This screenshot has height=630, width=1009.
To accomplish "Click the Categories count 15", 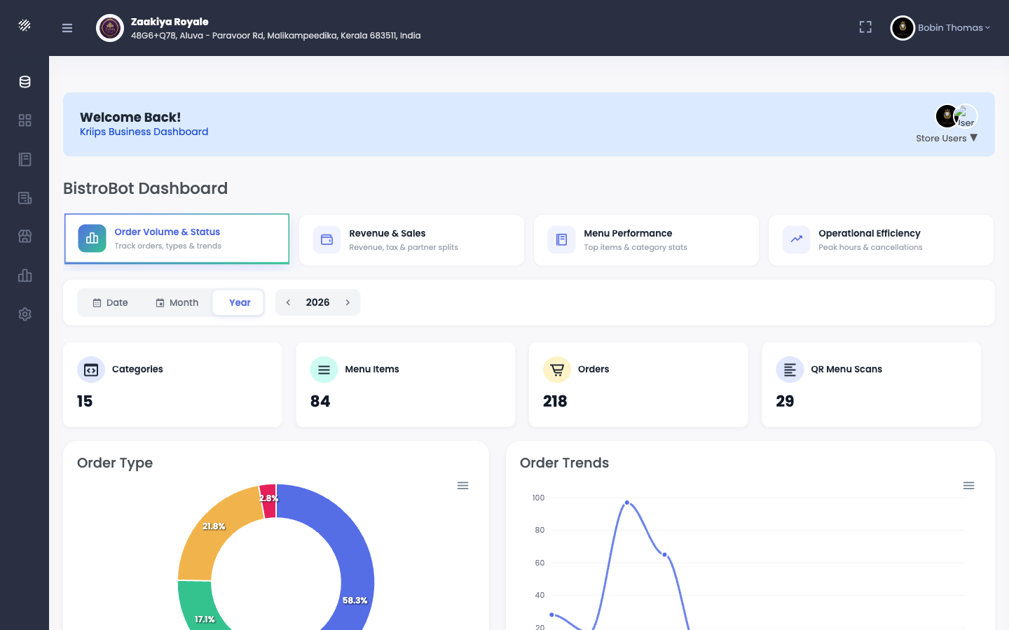I will (x=85, y=401).
